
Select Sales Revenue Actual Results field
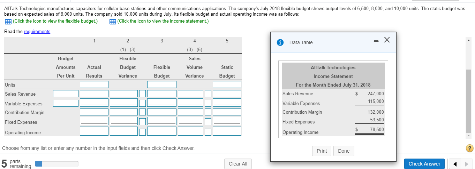click(94, 94)
